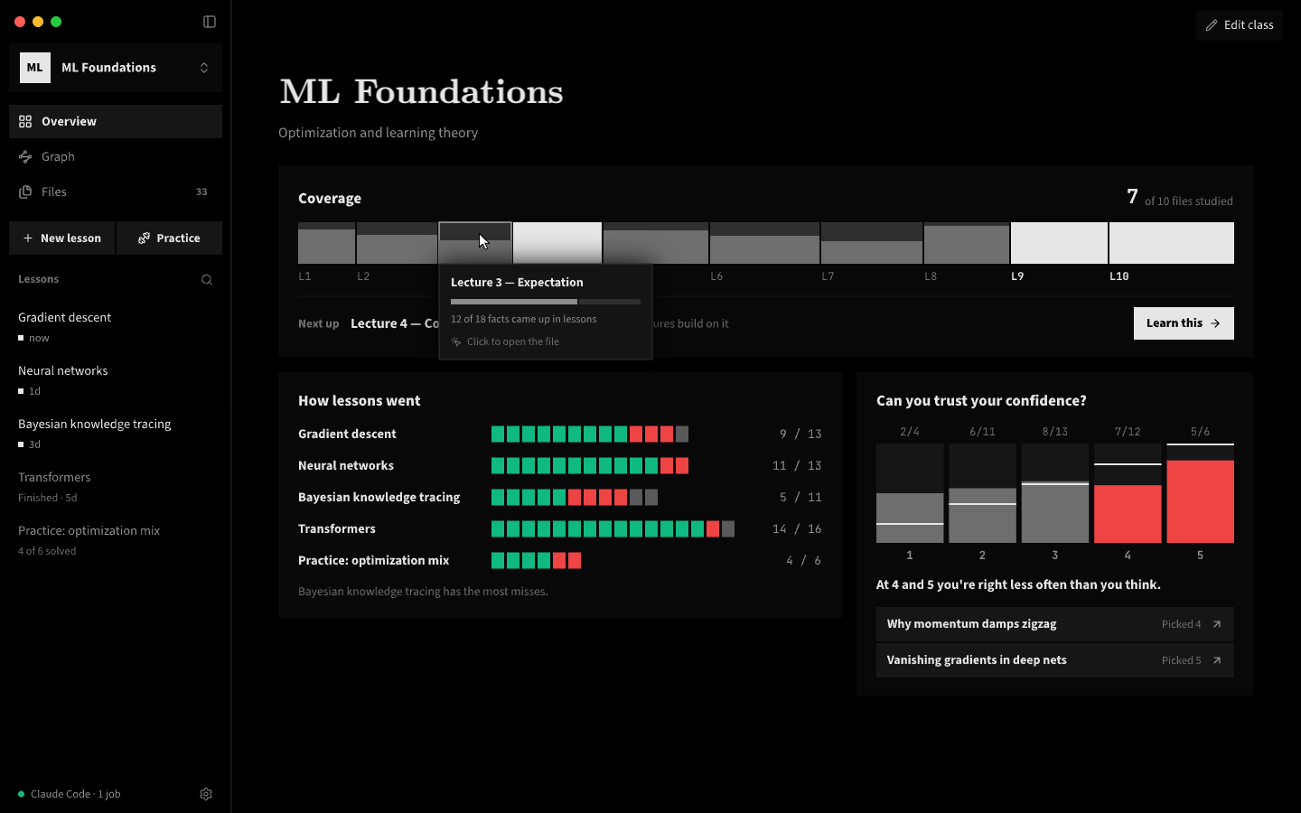Click the New lesson button
The image size is (1301, 813).
click(x=61, y=238)
